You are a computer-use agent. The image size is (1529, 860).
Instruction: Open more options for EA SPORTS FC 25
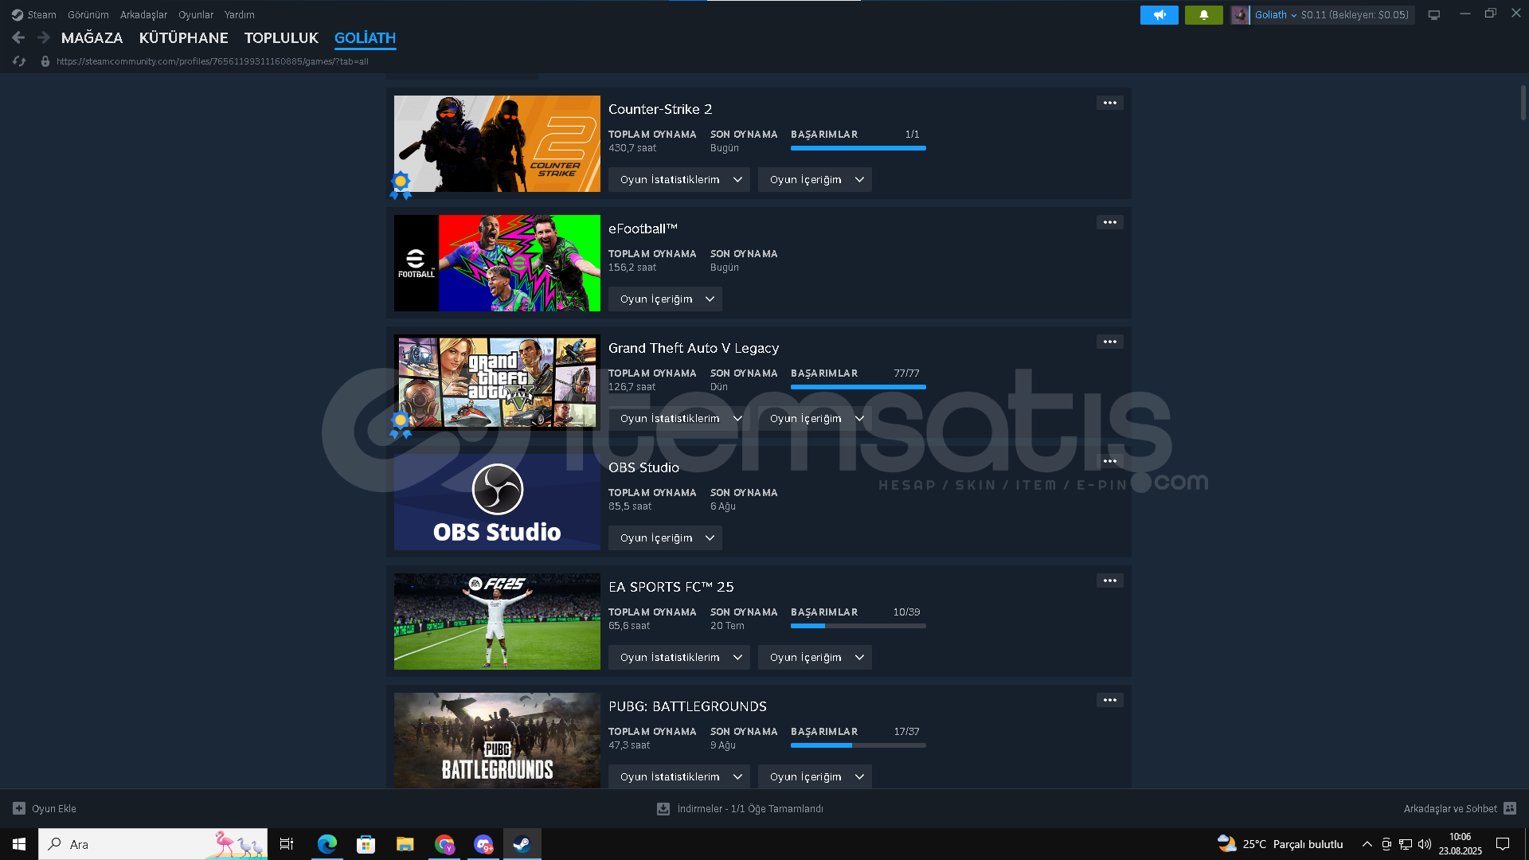(1110, 580)
